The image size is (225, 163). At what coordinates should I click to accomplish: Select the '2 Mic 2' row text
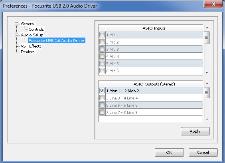[x=112, y=42]
